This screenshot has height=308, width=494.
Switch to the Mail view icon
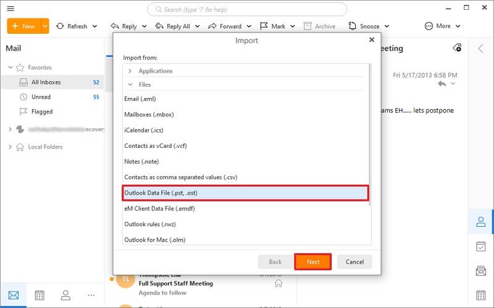point(14,296)
